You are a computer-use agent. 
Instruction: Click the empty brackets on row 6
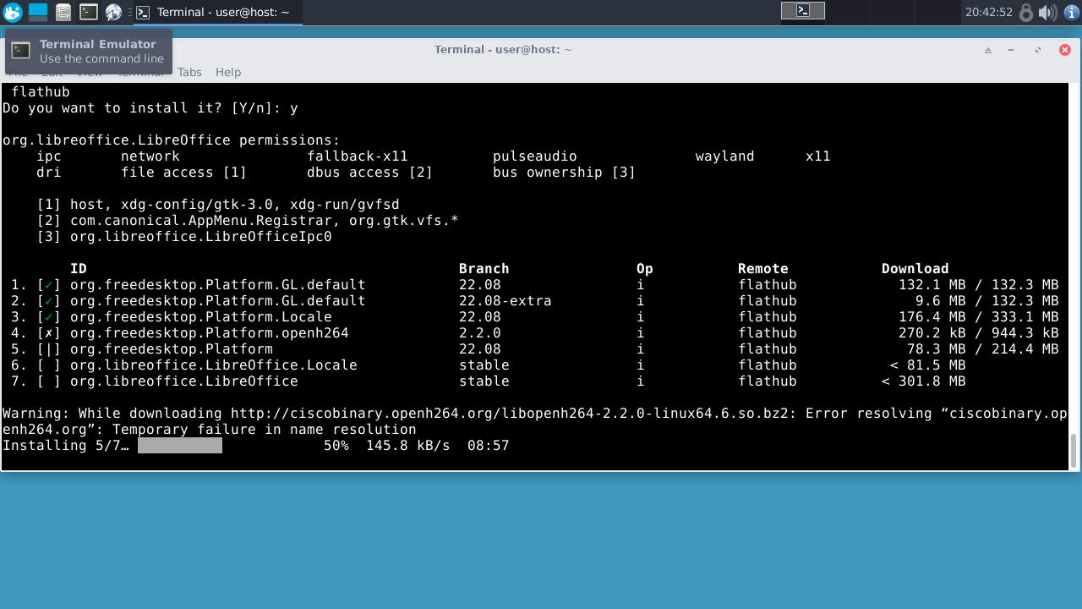[49, 365]
